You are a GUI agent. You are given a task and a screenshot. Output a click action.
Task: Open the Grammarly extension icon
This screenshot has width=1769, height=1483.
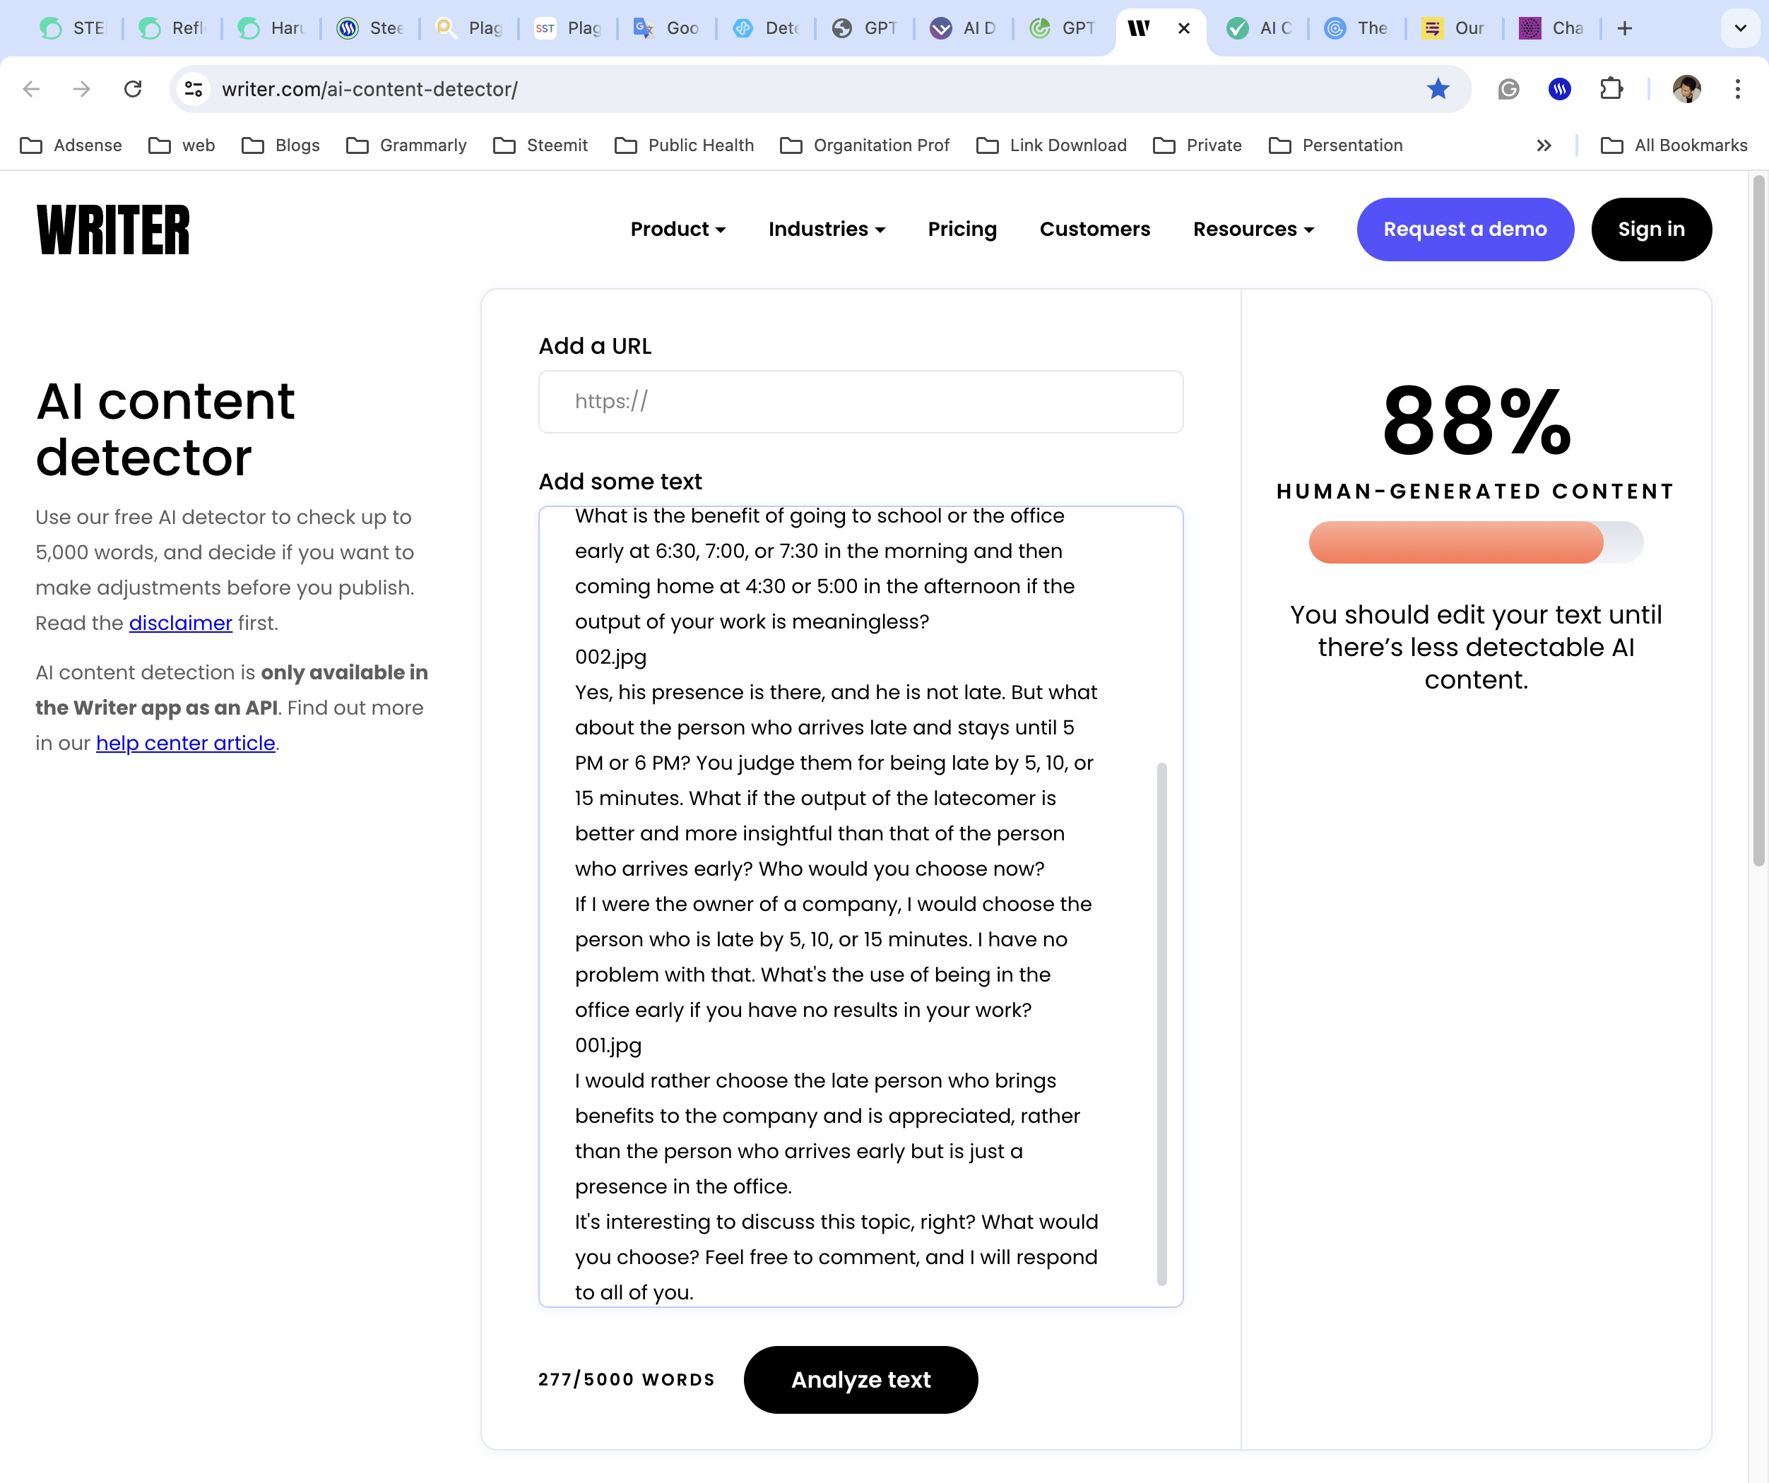click(1508, 89)
